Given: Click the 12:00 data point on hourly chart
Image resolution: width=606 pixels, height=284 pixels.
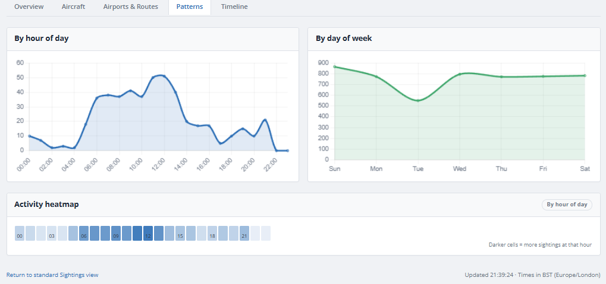Looking at the screenshot, I should pos(164,76).
